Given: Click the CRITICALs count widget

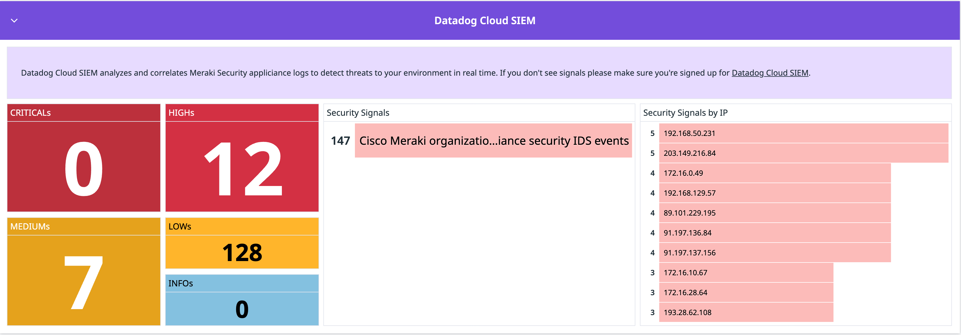Looking at the screenshot, I should point(84,167).
